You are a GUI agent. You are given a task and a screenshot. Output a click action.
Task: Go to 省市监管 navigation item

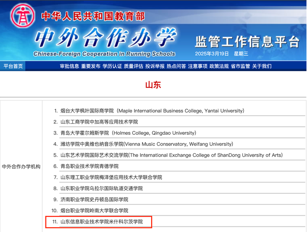tap(240, 66)
